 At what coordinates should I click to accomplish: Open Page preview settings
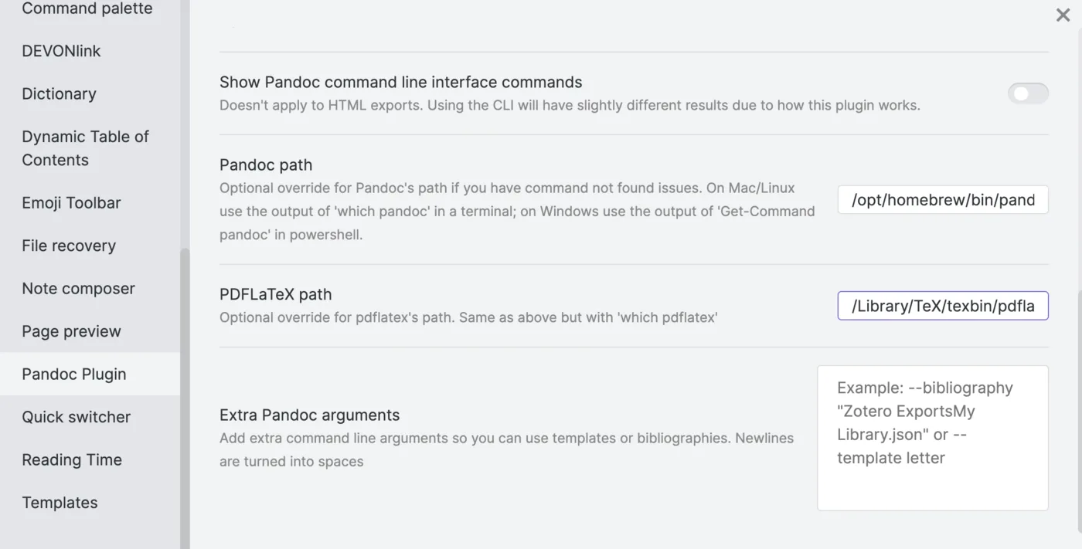pos(71,330)
